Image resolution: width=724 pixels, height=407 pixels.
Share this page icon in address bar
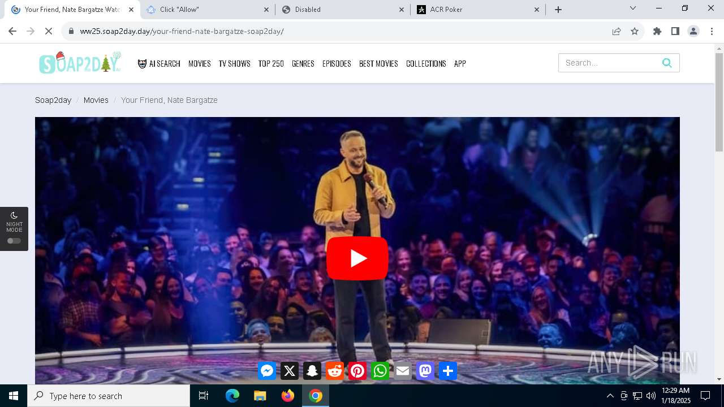pos(617,31)
